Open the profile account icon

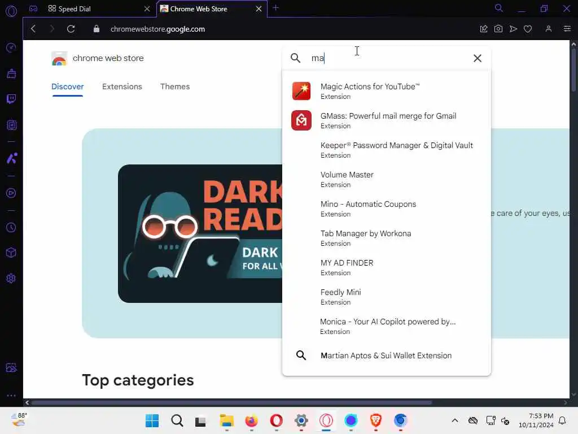[x=549, y=29]
